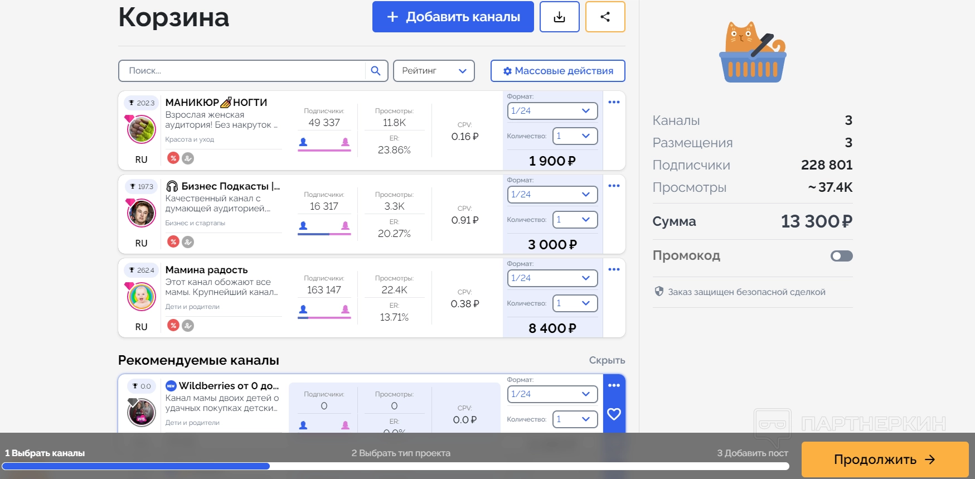Click the Продолжить button

(885, 459)
